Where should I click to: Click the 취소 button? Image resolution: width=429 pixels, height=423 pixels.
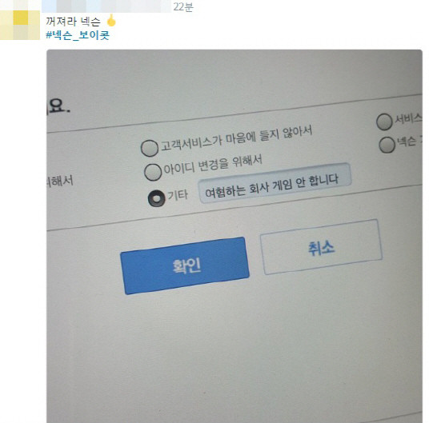(321, 247)
